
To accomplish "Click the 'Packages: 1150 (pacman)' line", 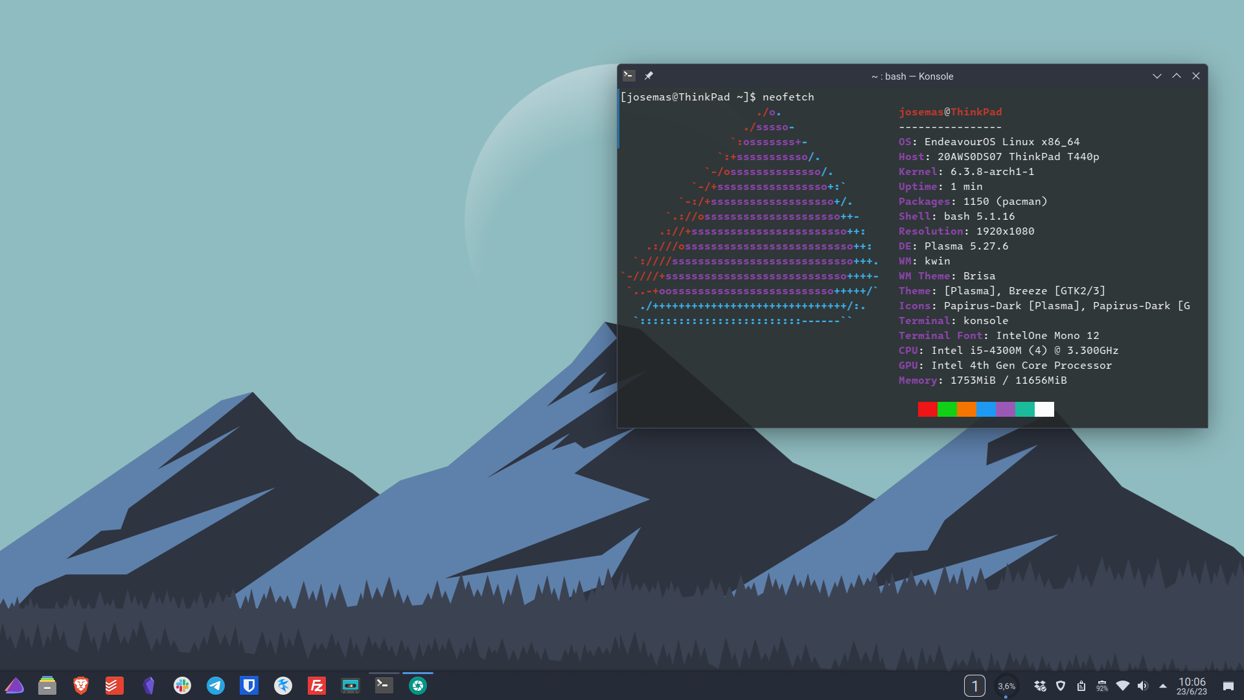I will pyautogui.click(x=973, y=202).
